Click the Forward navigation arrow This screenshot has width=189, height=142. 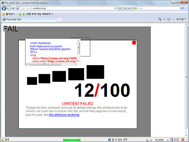(x=9, y=8)
